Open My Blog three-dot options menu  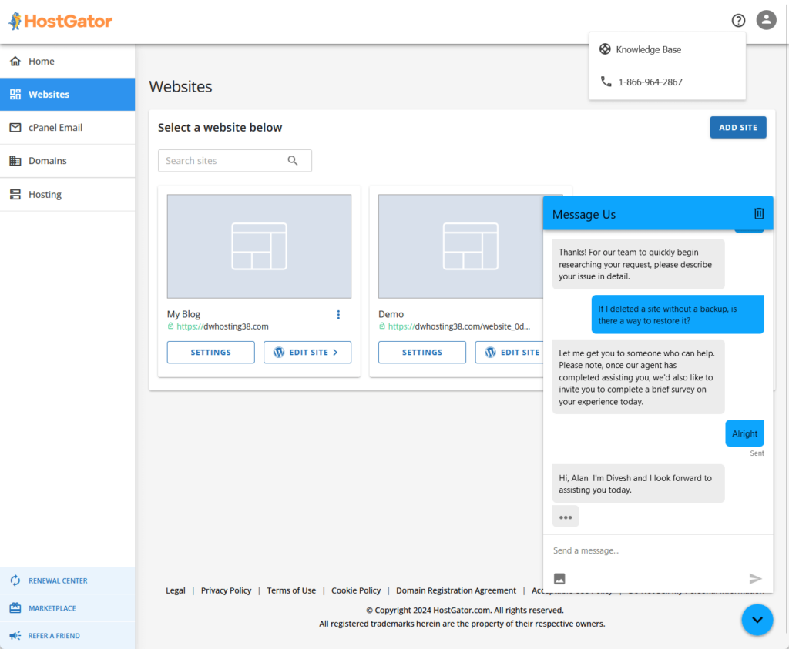(x=338, y=315)
